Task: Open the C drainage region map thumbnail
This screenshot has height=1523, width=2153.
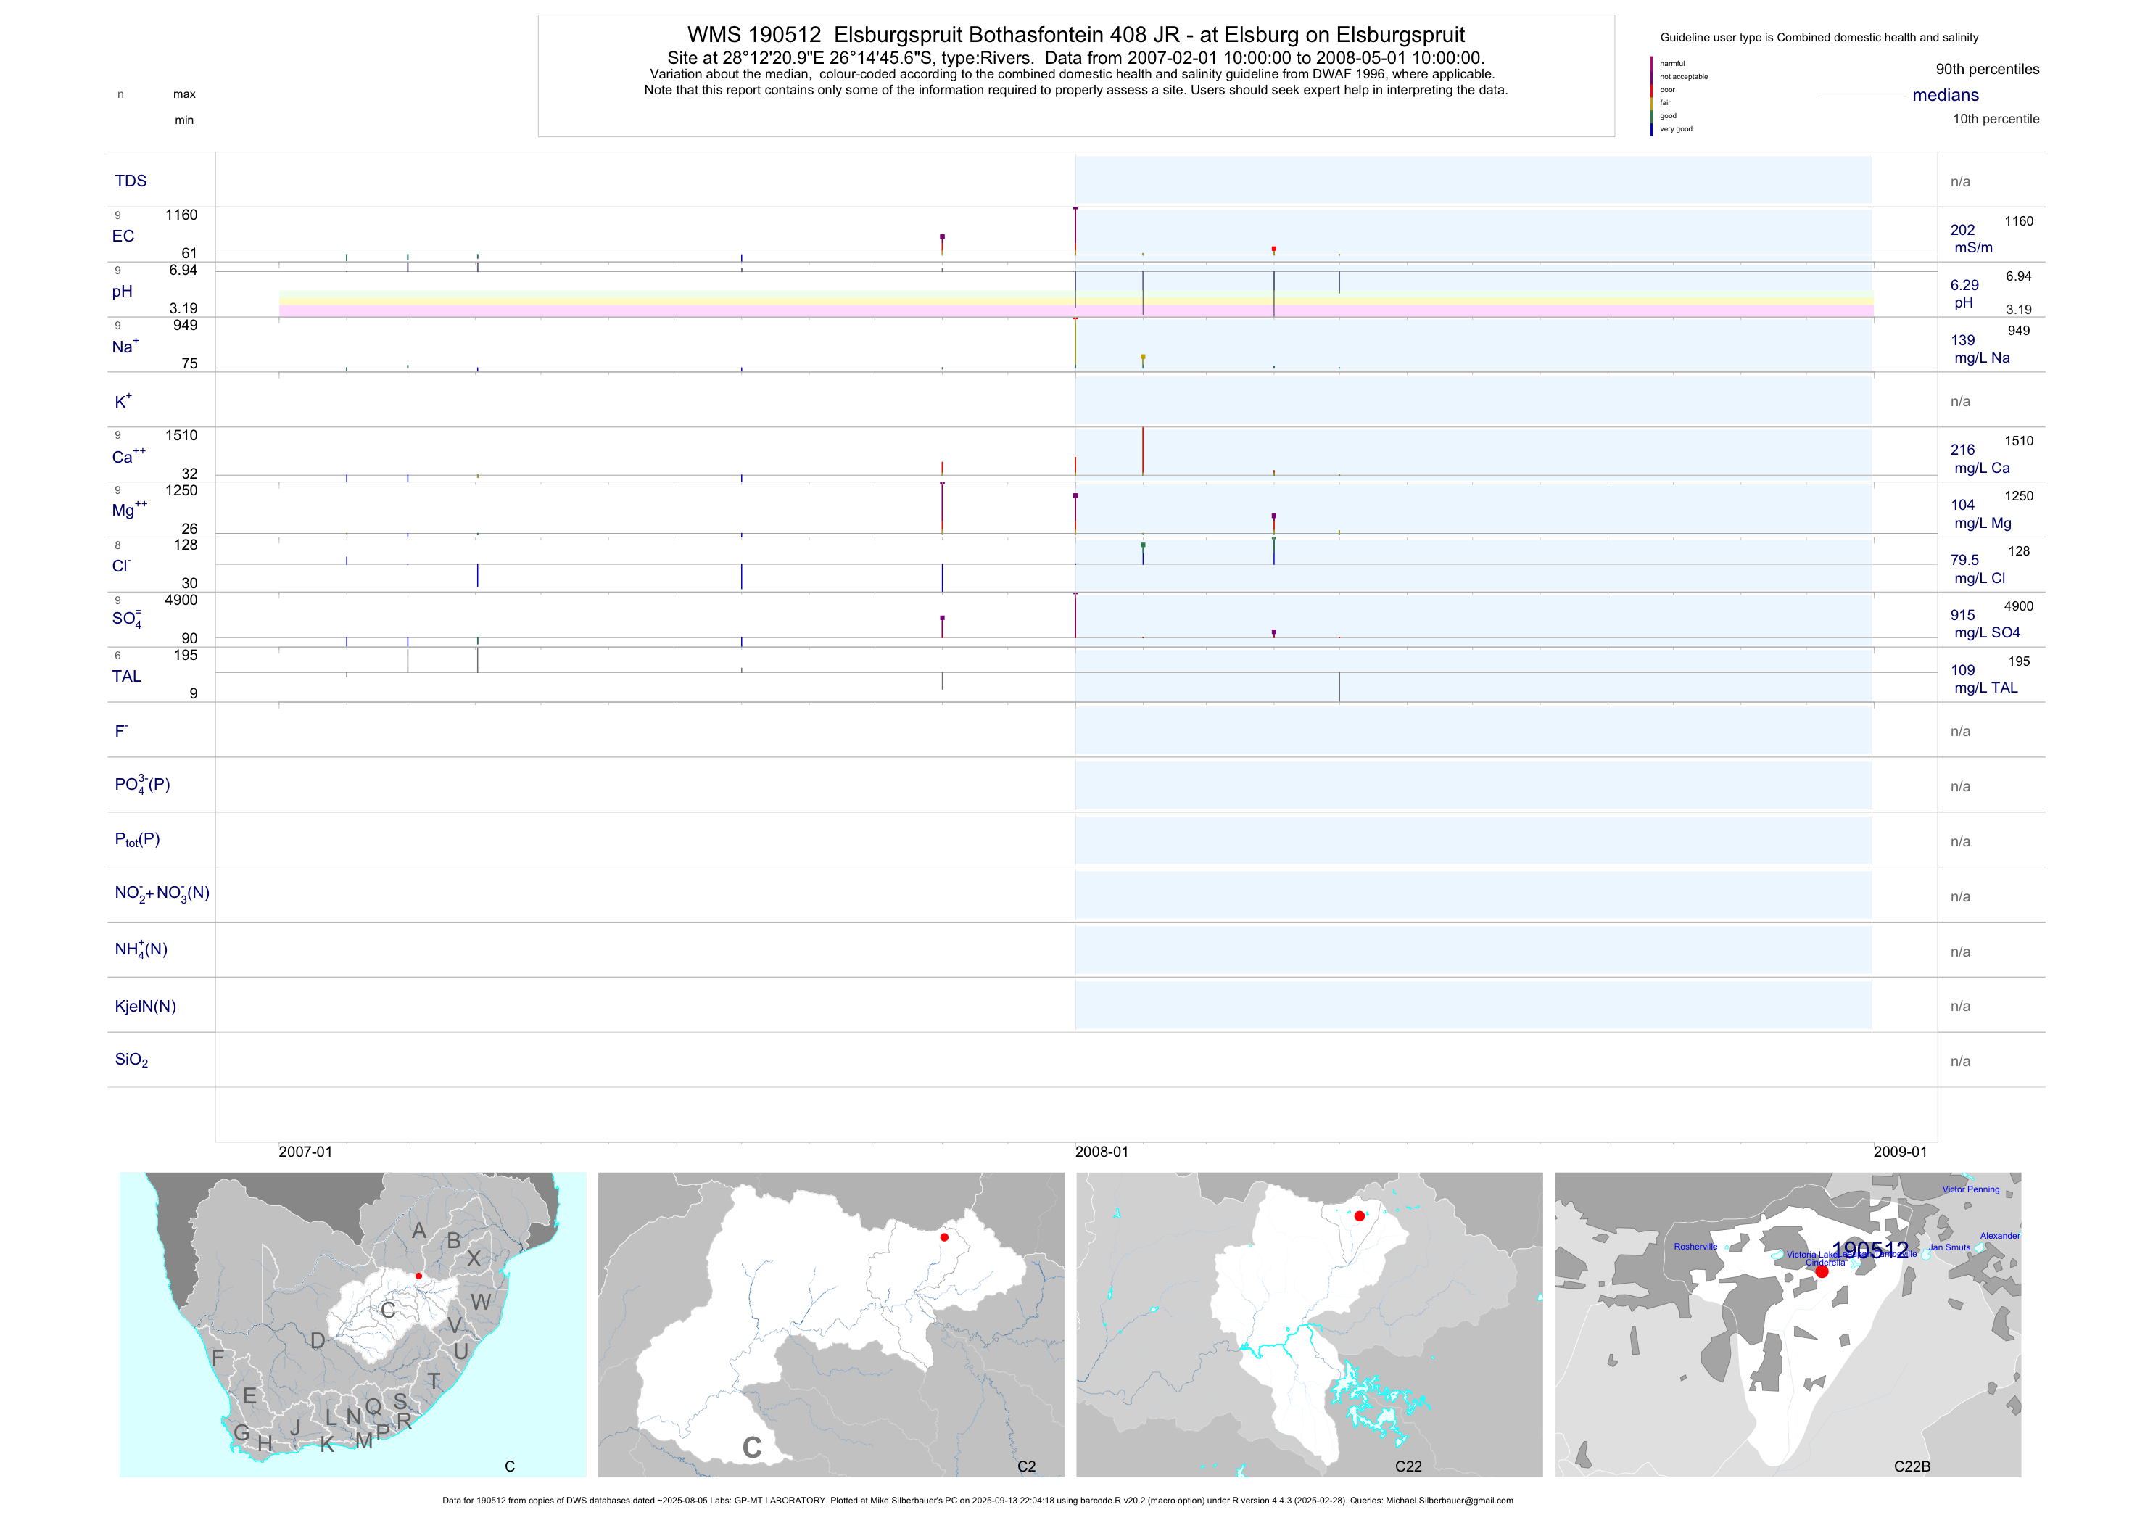Action: pos(352,1324)
